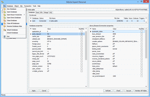Viewport: 150px width, 97px height.
Task: Switch to the Data tab
Action: 37,12
